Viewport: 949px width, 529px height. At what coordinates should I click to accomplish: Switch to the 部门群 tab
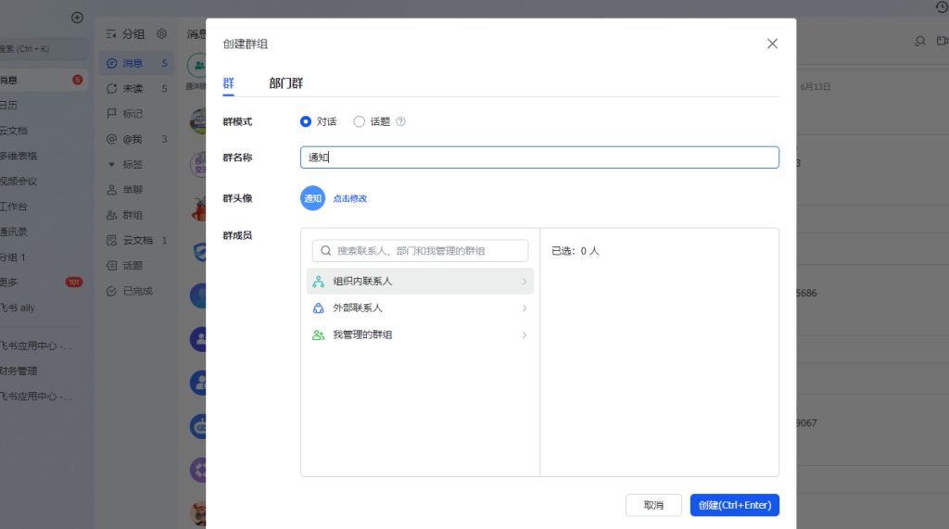point(285,83)
